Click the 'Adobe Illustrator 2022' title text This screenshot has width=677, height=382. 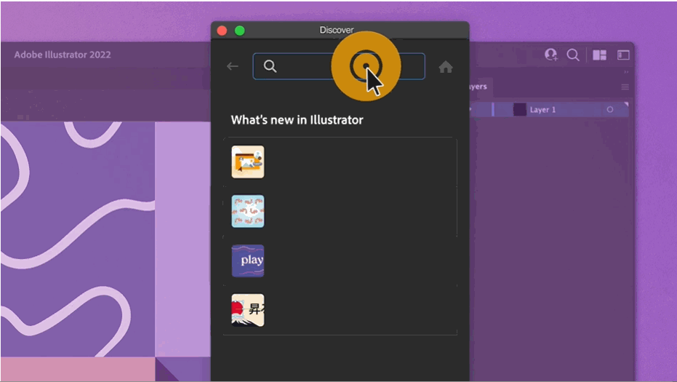[x=63, y=55]
